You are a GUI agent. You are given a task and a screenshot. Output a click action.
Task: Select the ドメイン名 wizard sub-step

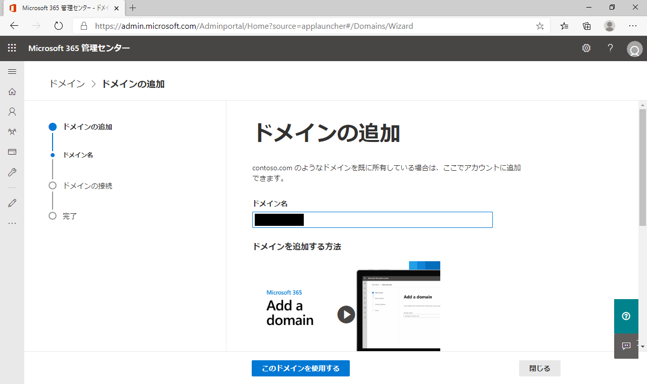[78, 155]
